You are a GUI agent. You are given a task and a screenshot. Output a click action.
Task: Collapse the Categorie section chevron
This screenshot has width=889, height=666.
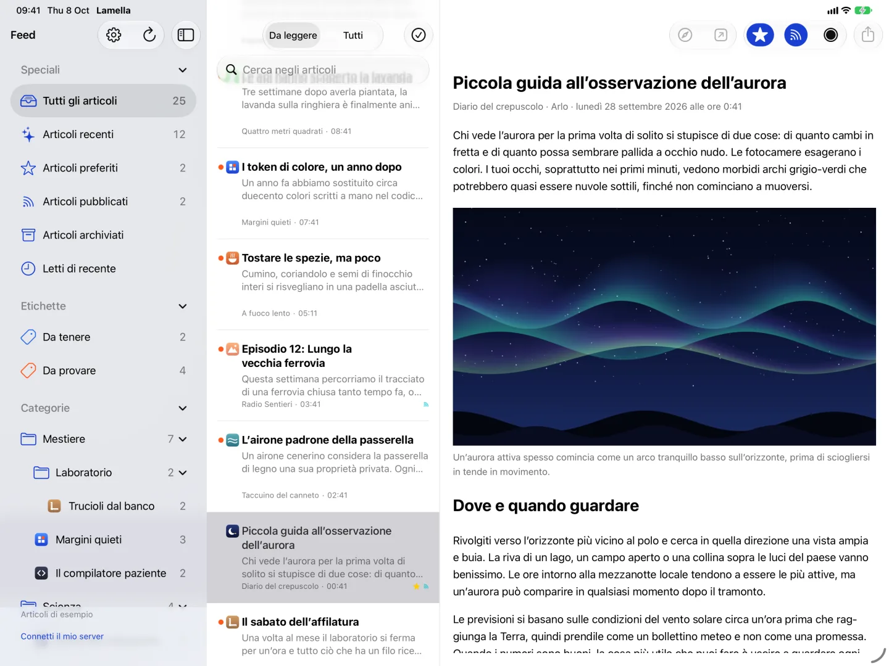click(x=183, y=408)
